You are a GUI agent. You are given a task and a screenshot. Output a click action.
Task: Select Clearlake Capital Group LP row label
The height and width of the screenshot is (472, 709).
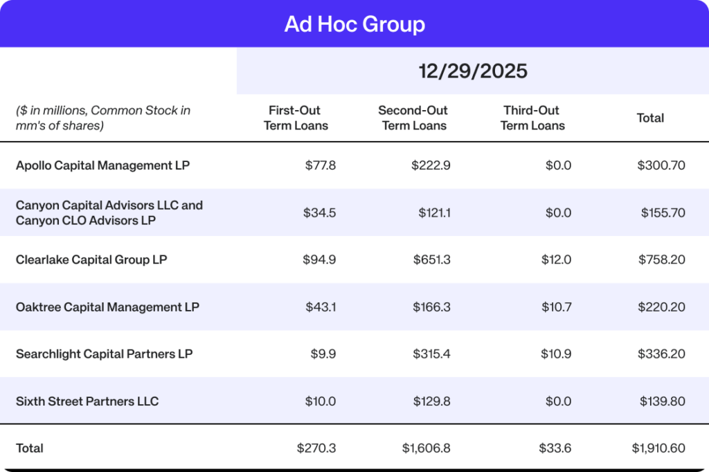(x=91, y=260)
